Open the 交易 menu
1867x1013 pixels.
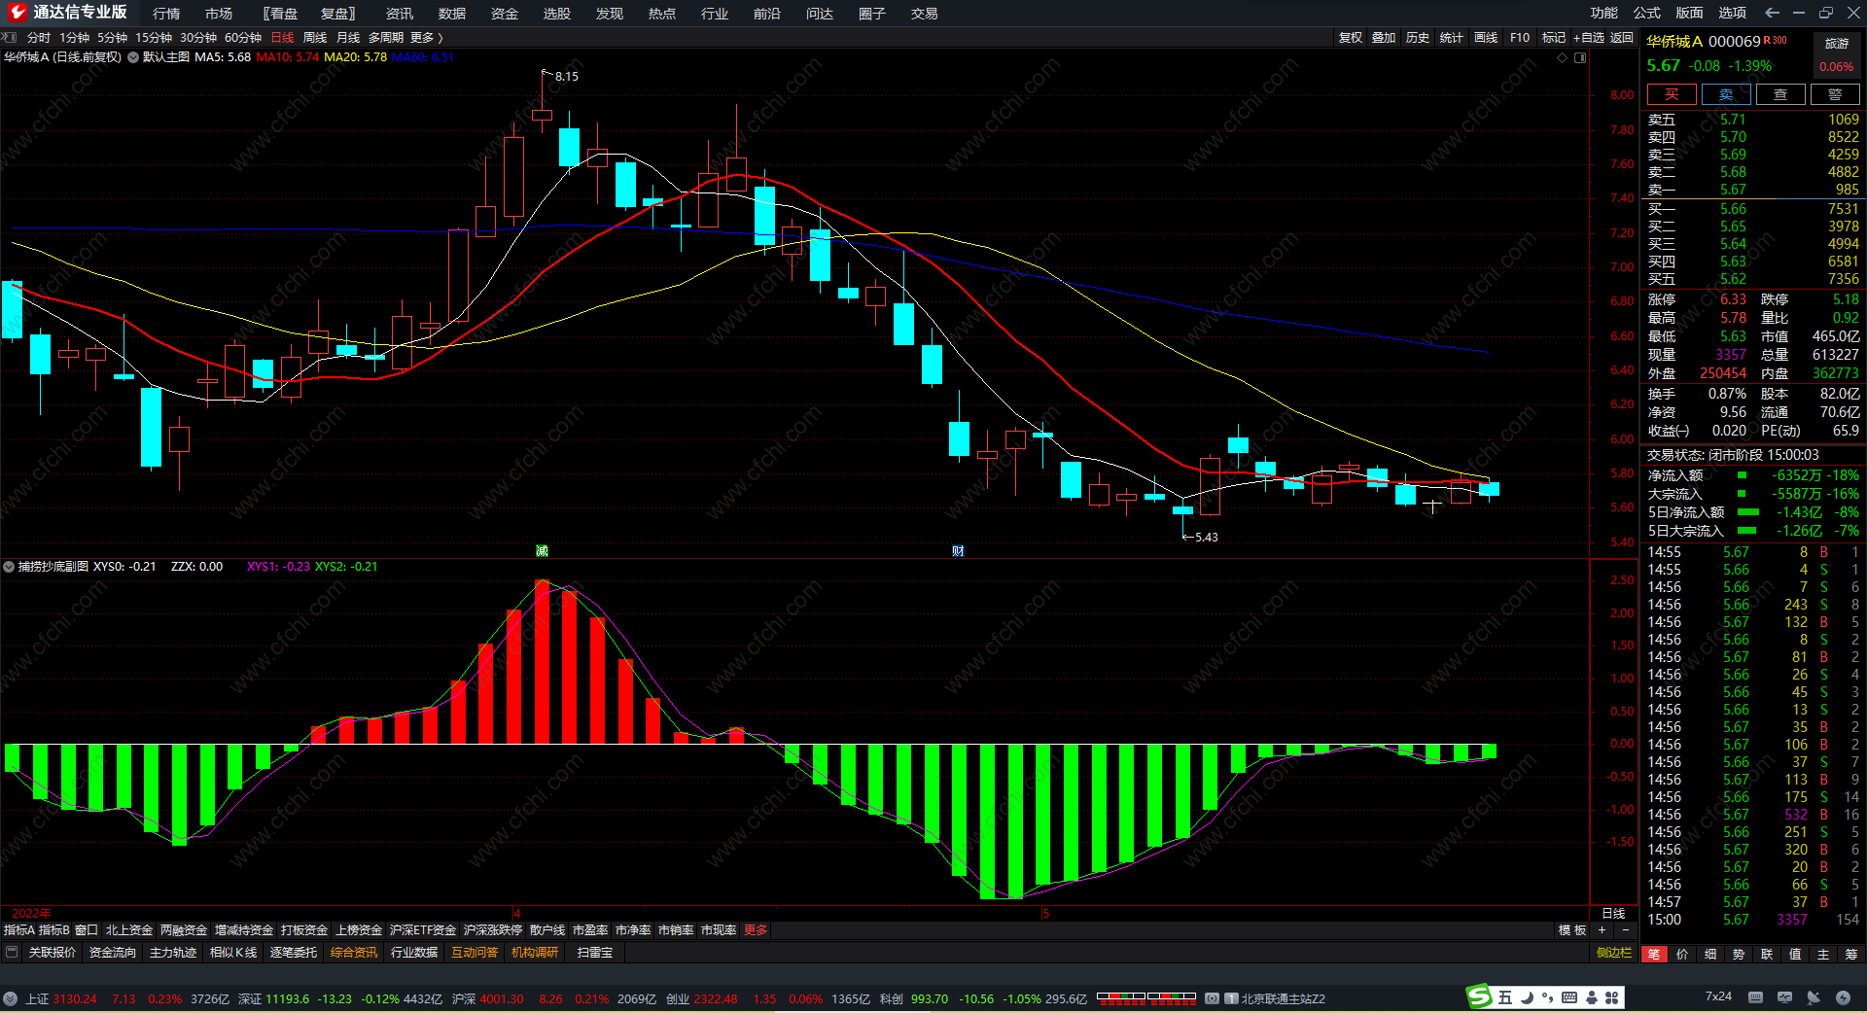point(925,14)
